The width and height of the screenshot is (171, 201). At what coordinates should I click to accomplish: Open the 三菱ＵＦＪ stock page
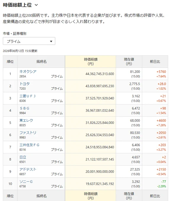point(27,96)
